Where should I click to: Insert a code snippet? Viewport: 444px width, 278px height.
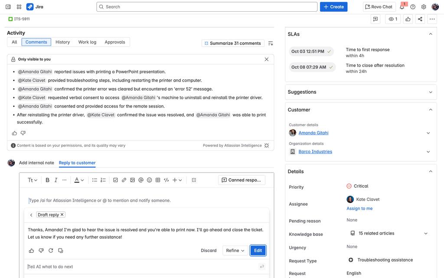coord(166,180)
